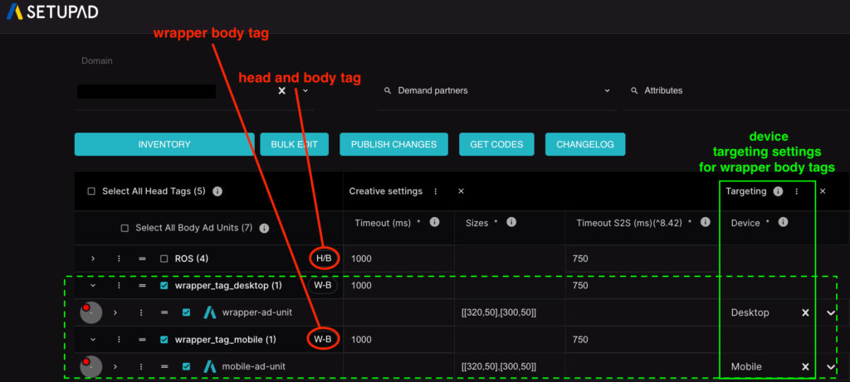Show info for Device column
This screenshot has width=850, height=382.
click(783, 222)
